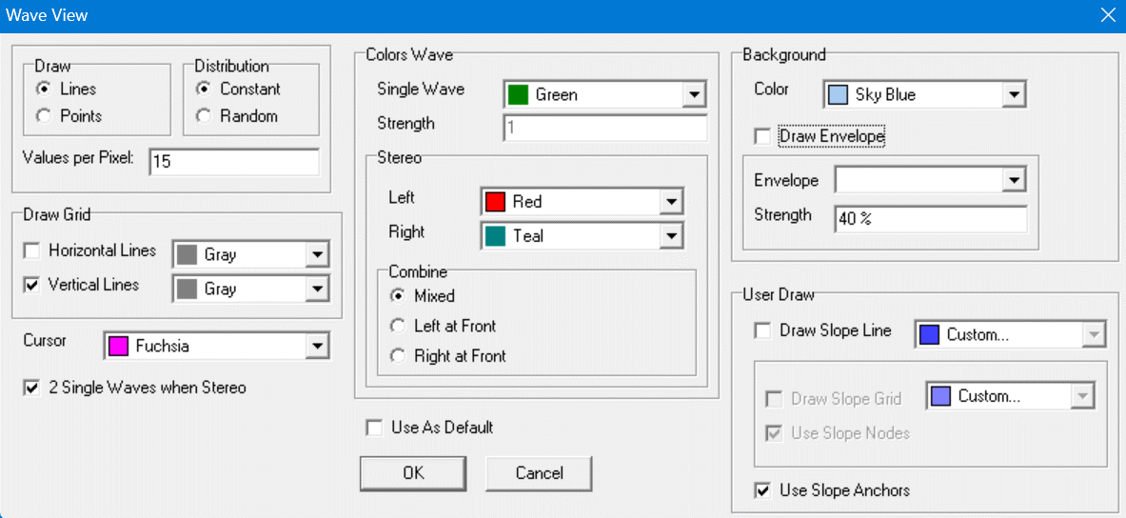Click the green Single Wave color swatch

(x=518, y=95)
